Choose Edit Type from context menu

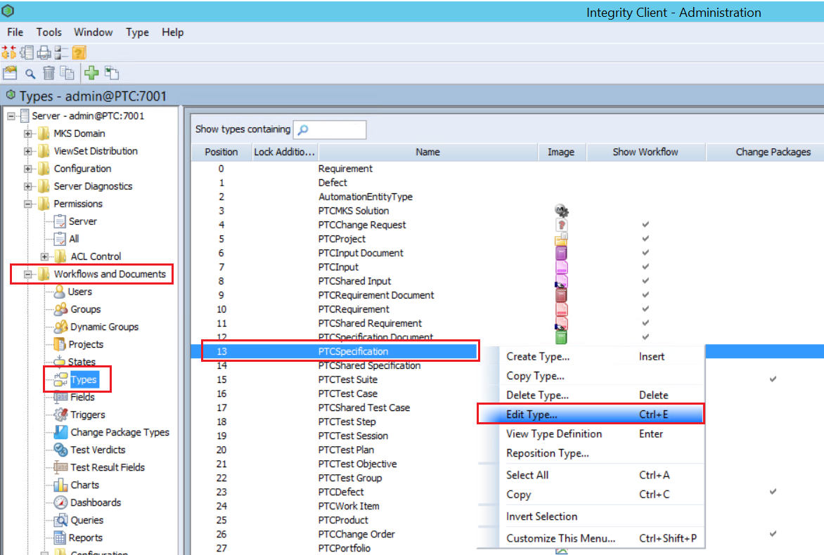coord(532,414)
